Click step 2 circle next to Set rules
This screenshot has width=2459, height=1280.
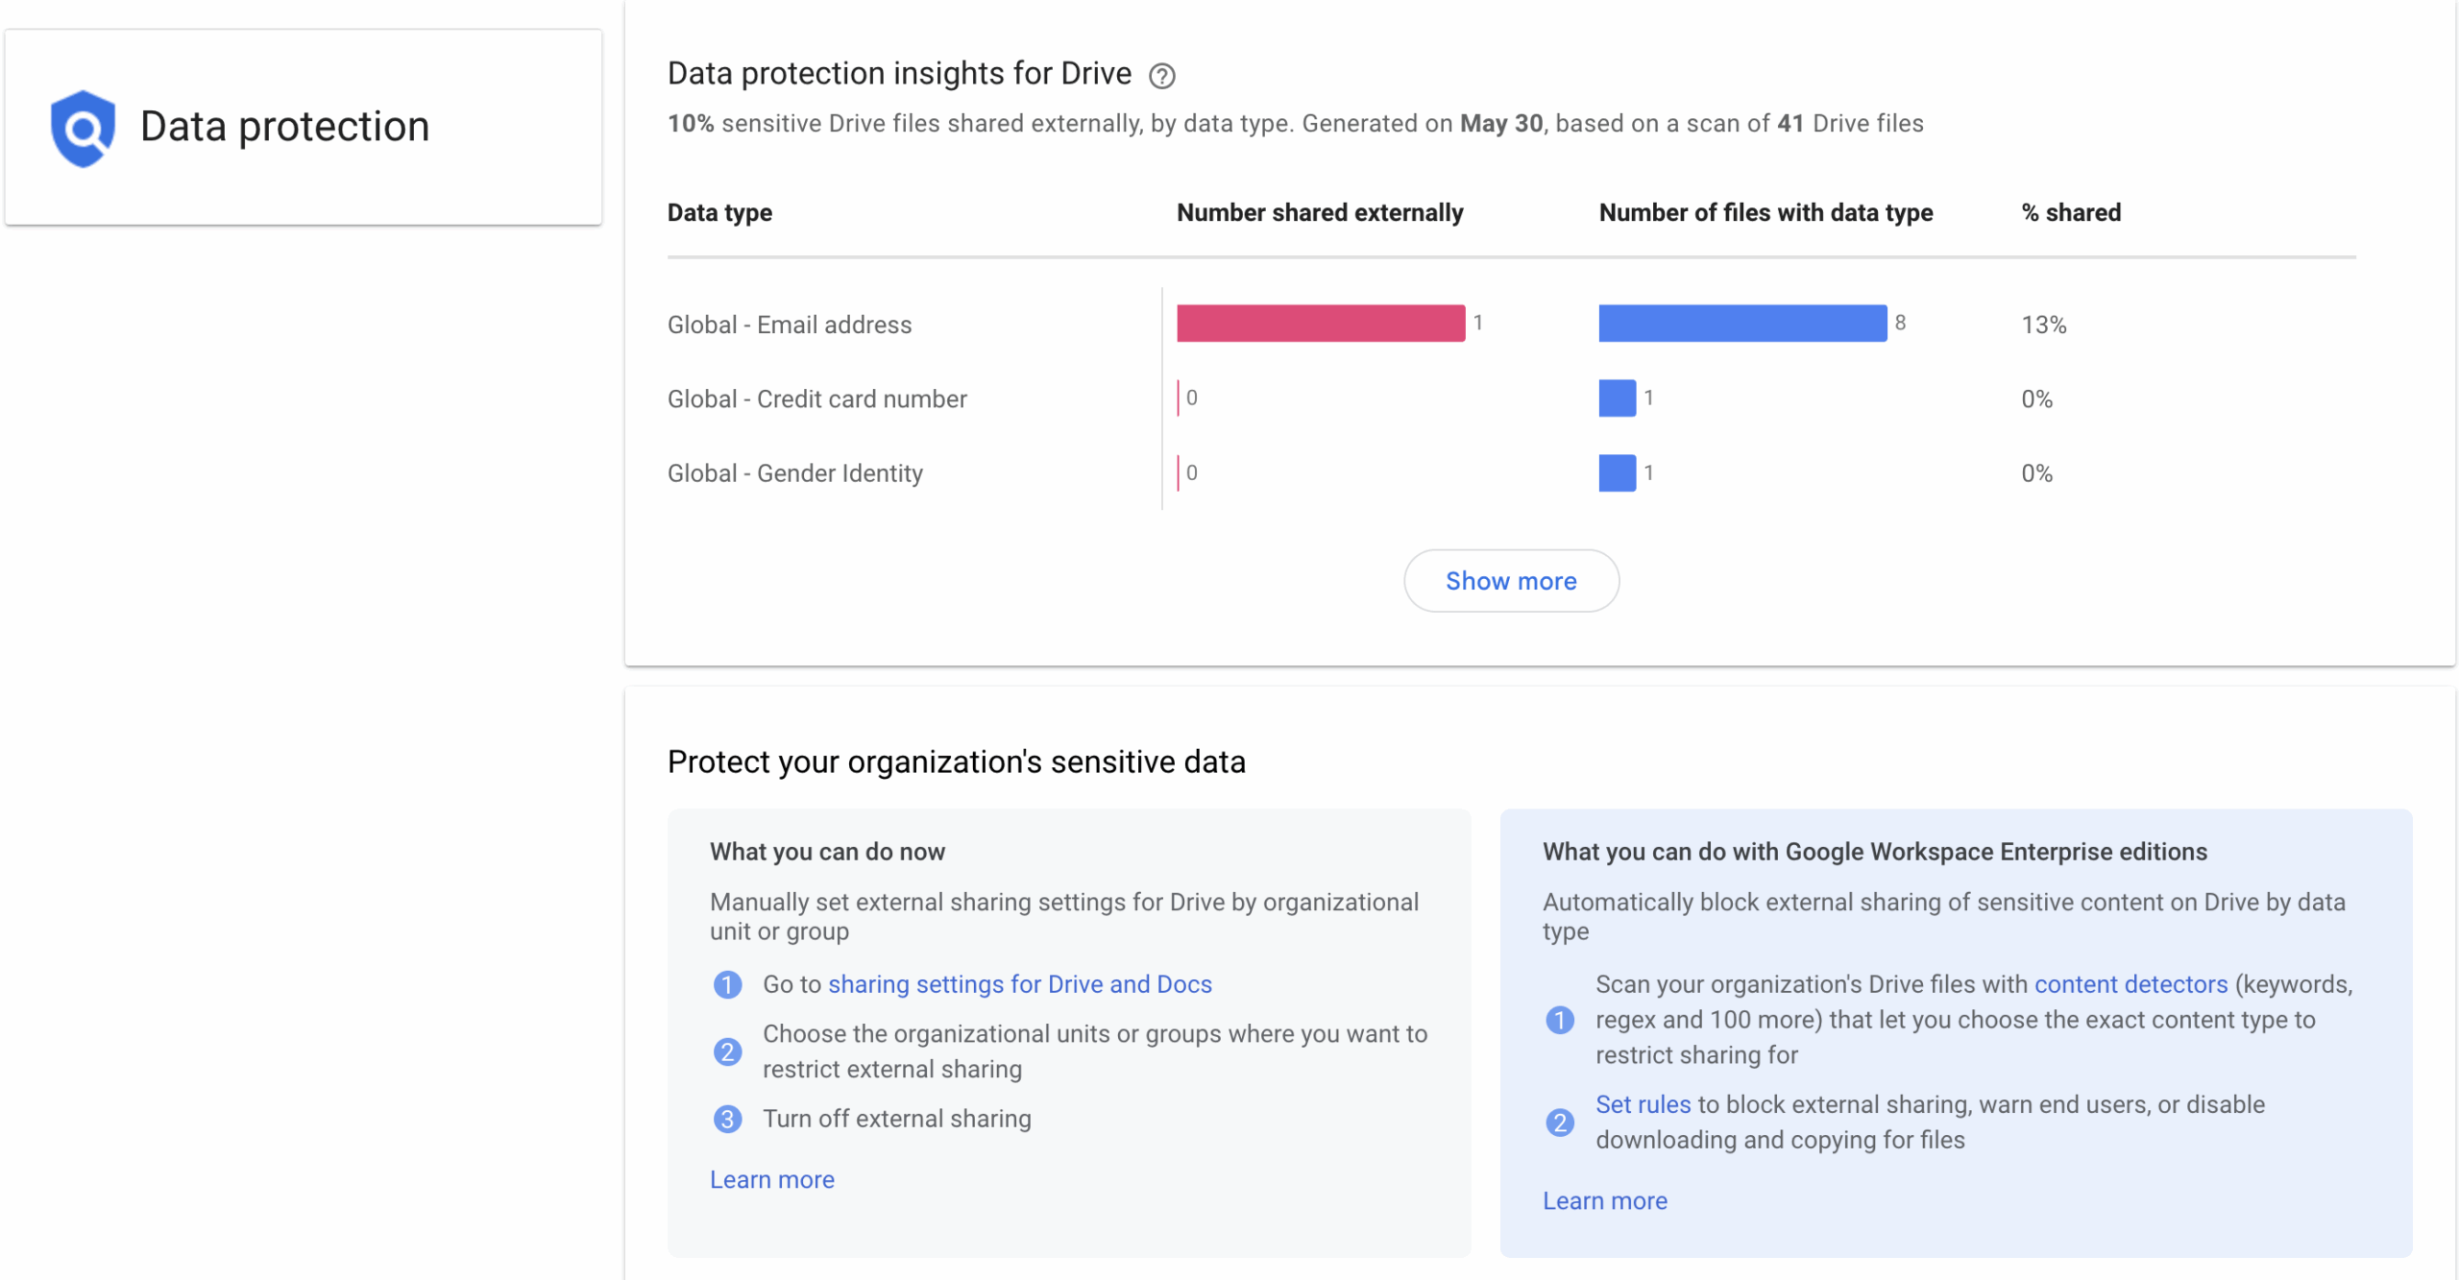coord(1560,1122)
